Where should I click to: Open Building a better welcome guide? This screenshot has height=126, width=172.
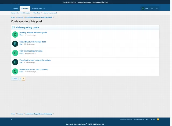33,33
